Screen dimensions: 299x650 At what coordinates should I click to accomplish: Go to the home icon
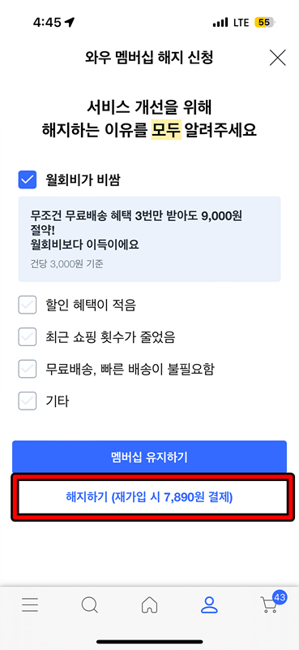[149, 604]
